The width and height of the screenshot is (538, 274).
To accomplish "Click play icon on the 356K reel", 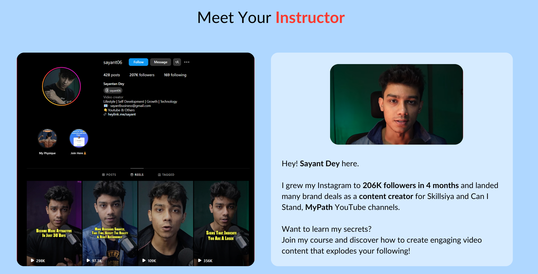I will tap(200, 261).
